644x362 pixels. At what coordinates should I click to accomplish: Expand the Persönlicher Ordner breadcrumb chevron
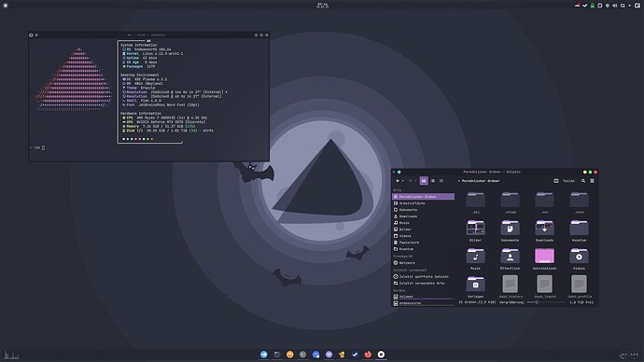[459, 181]
